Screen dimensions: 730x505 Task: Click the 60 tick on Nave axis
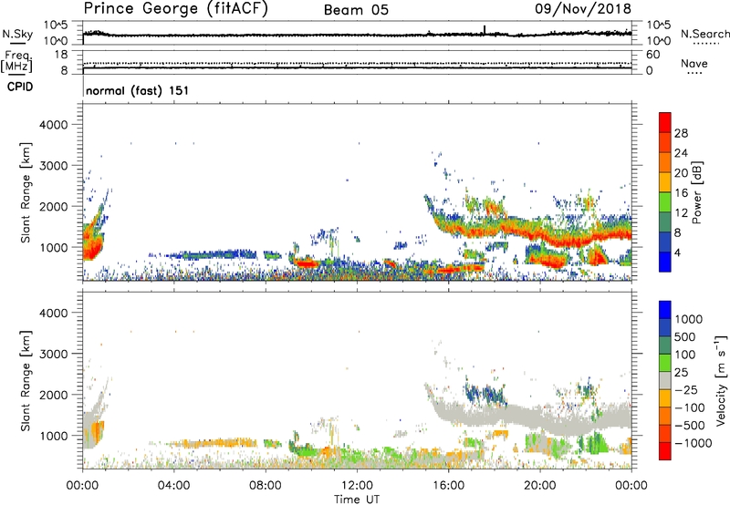click(652, 55)
